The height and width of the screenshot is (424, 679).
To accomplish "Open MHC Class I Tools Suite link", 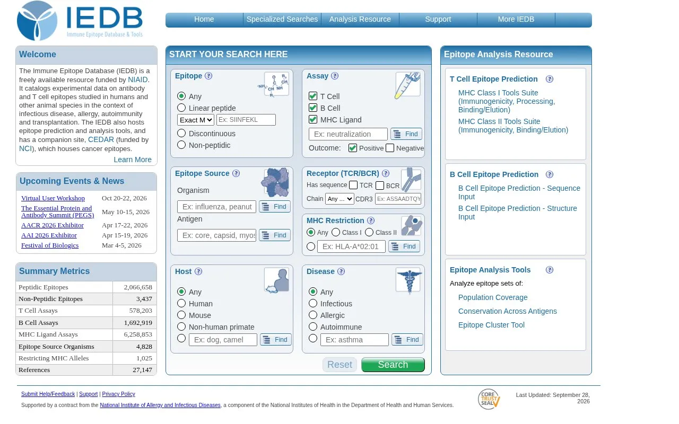I will coord(507,101).
